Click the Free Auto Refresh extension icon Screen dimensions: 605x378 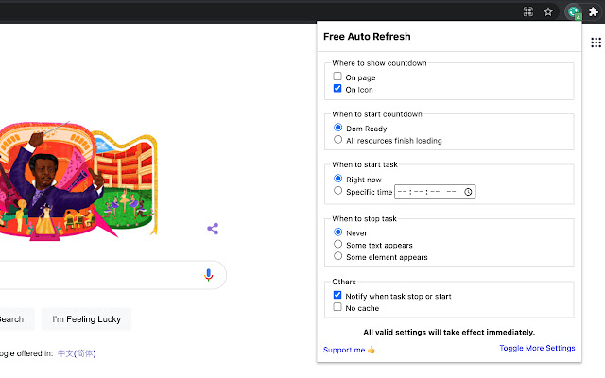coord(573,12)
